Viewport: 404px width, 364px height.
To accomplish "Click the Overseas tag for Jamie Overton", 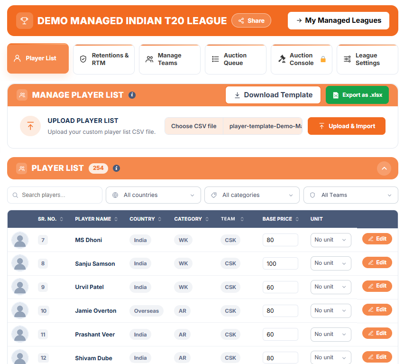I will (x=147, y=311).
